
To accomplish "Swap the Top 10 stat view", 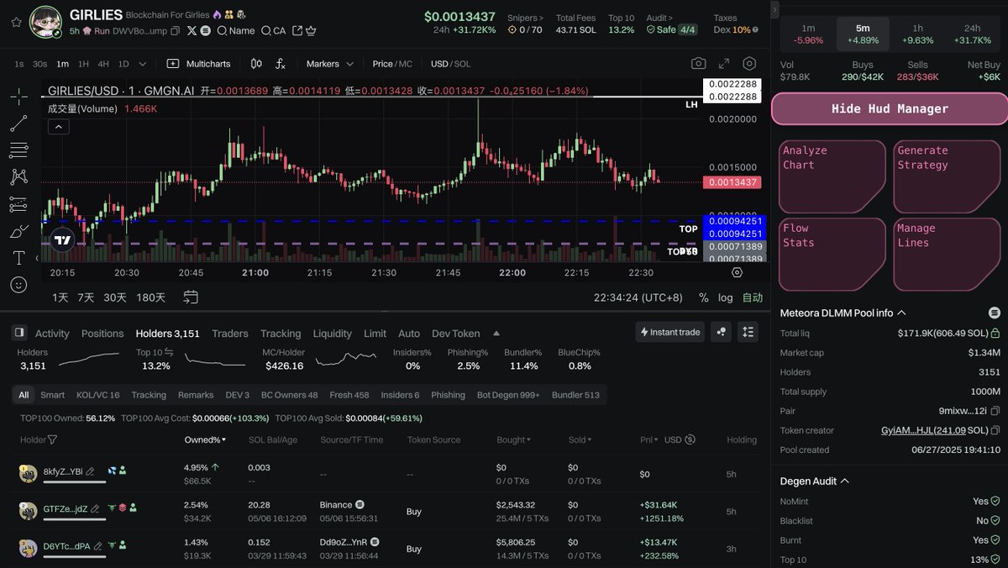I will 168,352.
